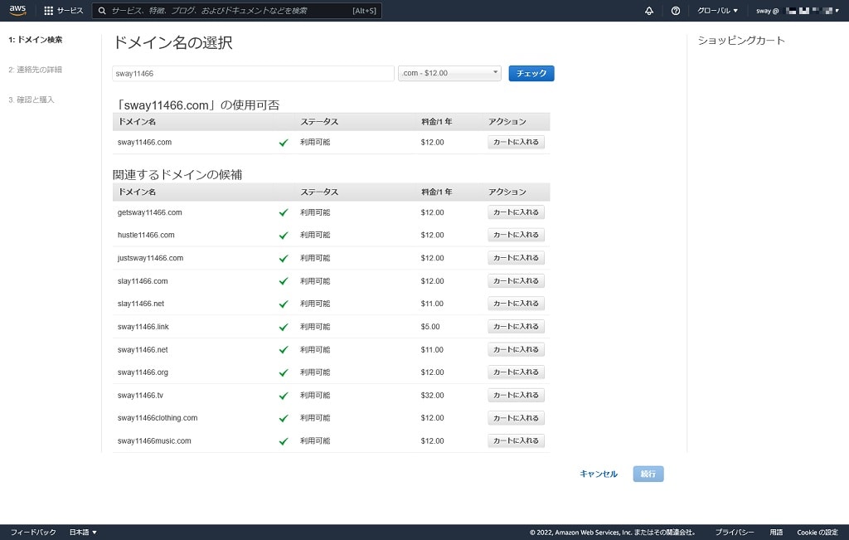Click the green checkmark for sway11466.com

284,143
